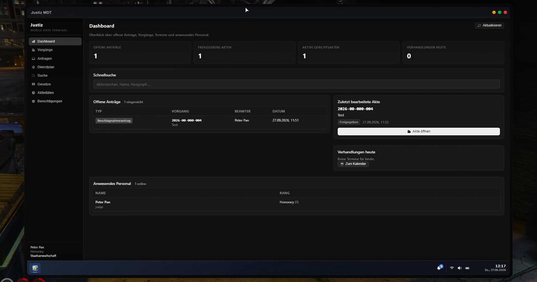
Task: Open the Justiz MDT app icon in taskbar
Action: [x=35, y=268]
